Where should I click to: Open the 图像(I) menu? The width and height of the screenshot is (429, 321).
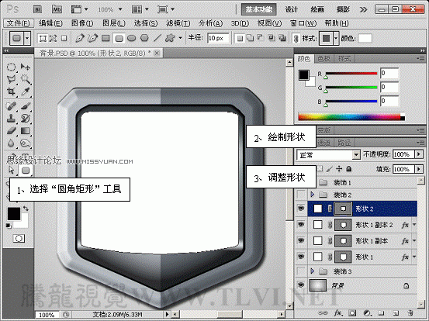click(82, 23)
